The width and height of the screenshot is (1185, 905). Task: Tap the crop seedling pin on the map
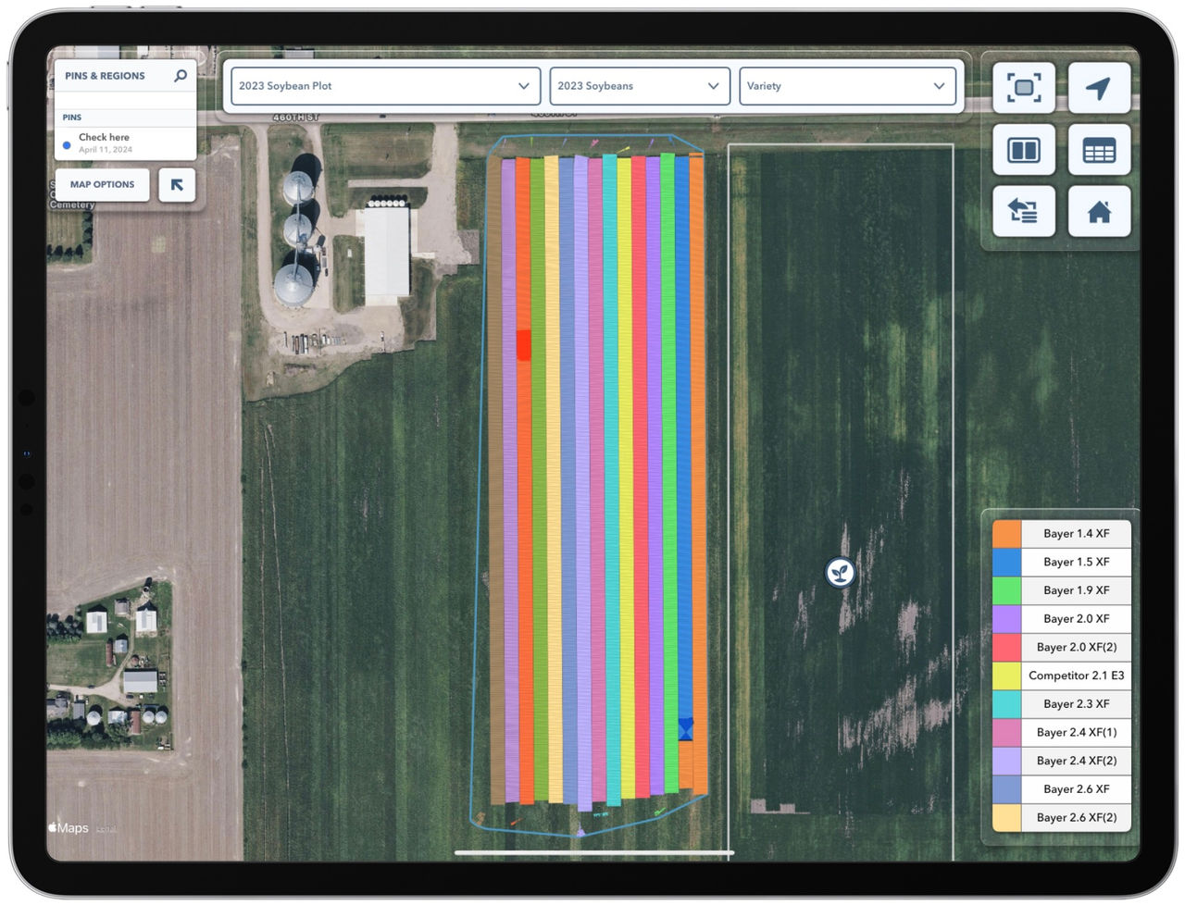click(840, 573)
